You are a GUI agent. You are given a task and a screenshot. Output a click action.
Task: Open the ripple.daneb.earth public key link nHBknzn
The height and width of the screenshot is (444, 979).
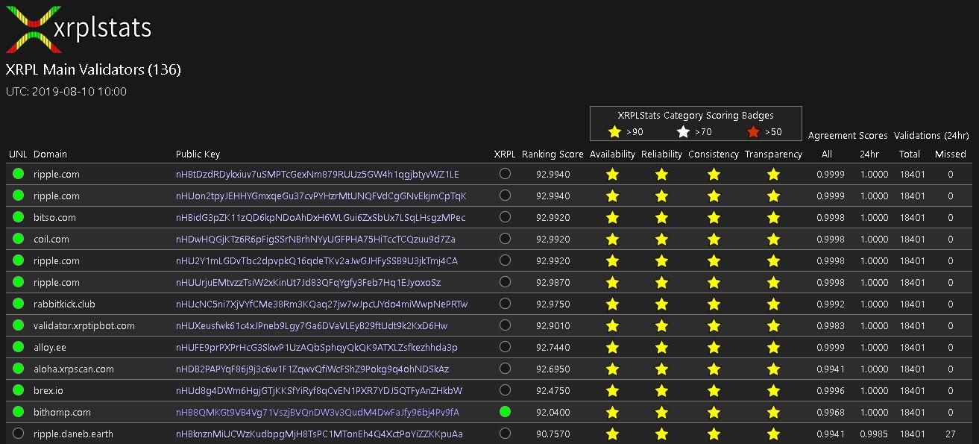319,434
